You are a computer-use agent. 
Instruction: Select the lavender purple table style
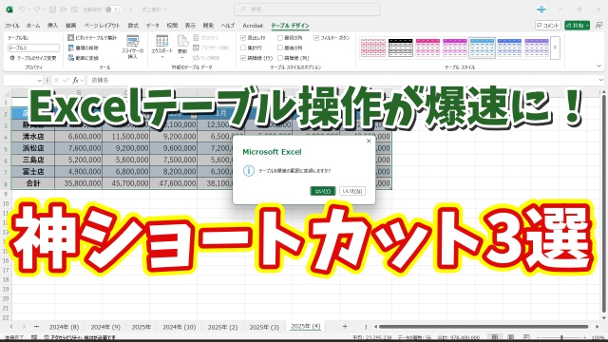(536, 47)
